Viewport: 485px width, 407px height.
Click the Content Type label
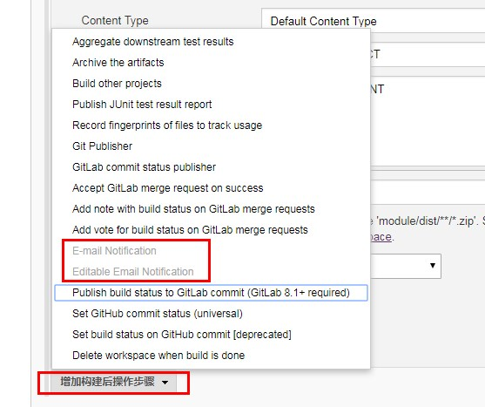[x=115, y=21]
